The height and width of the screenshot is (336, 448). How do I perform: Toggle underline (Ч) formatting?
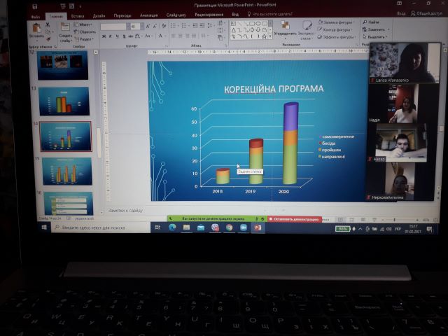(115, 37)
